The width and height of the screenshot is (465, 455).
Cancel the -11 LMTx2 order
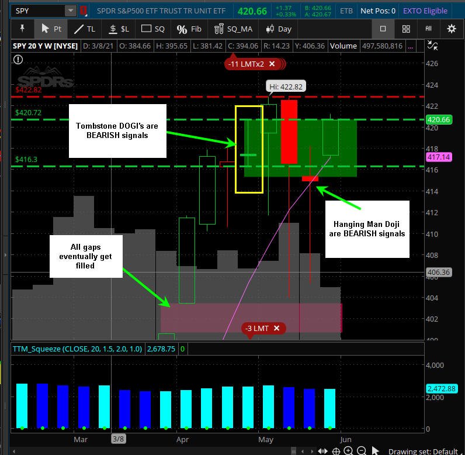(x=272, y=64)
